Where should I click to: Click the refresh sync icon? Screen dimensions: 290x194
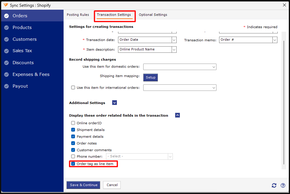point(274,185)
